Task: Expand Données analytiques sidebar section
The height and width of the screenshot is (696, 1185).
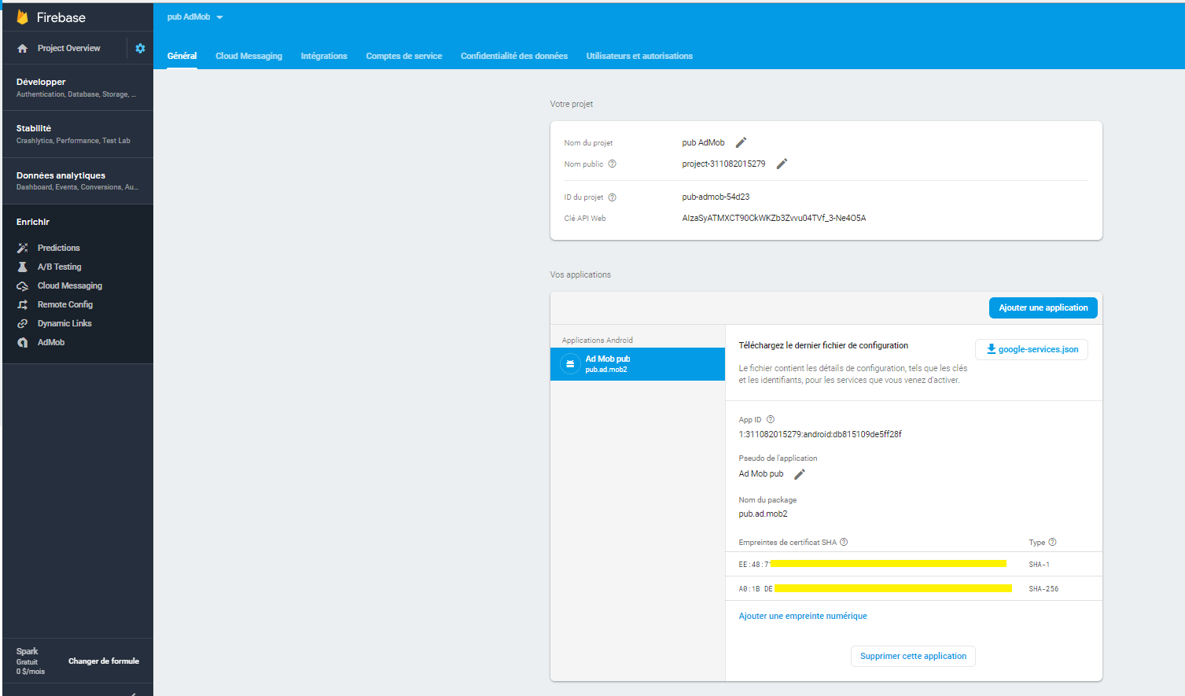Action: 78,181
